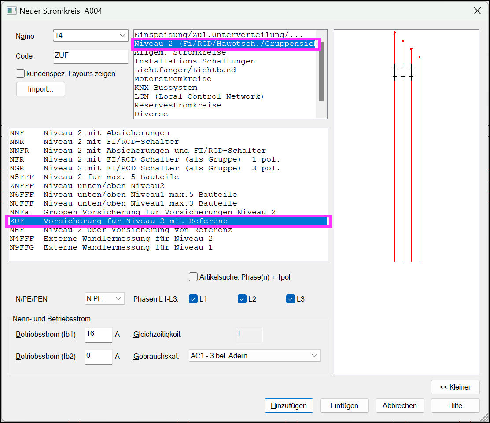This screenshot has width=490, height=423.
Task: Select N5FFF 'Niveau 2 für max. 5 Bauteile'
Action: (169, 177)
